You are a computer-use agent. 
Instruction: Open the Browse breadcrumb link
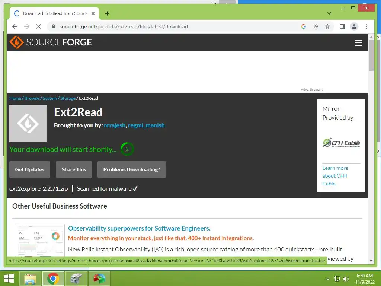click(x=32, y=98)
